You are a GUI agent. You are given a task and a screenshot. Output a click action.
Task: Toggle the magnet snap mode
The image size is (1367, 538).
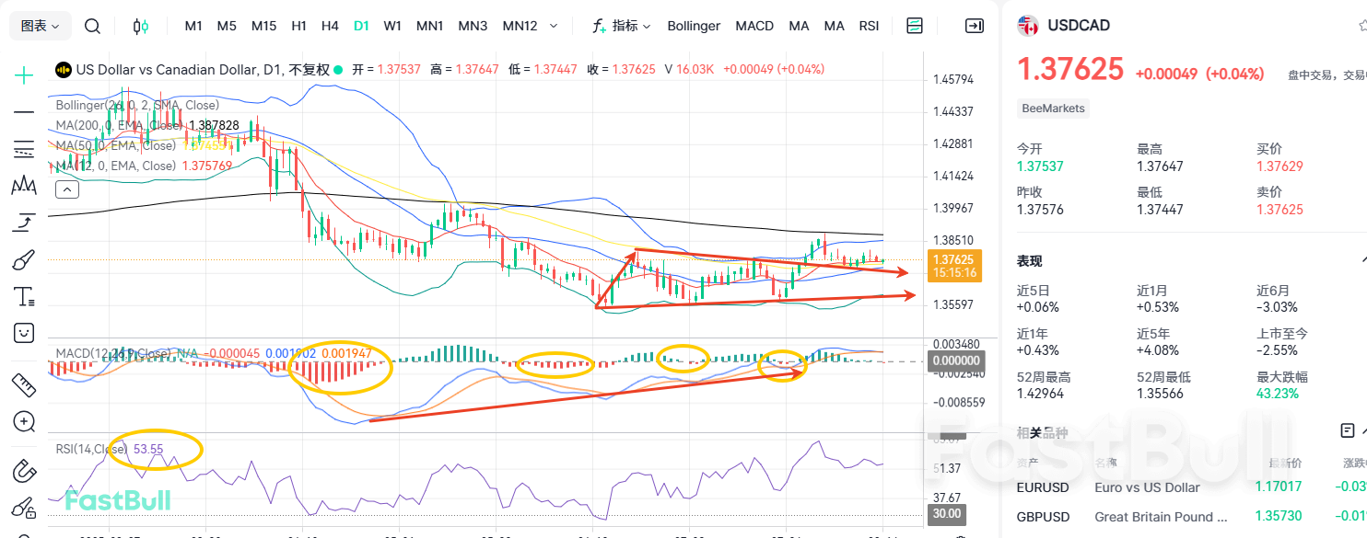coord(24,471)
